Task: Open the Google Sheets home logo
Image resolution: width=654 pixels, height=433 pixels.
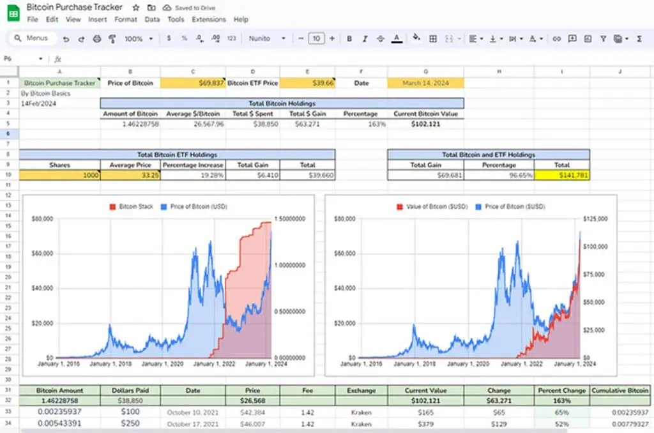Action: pos(13,13)
